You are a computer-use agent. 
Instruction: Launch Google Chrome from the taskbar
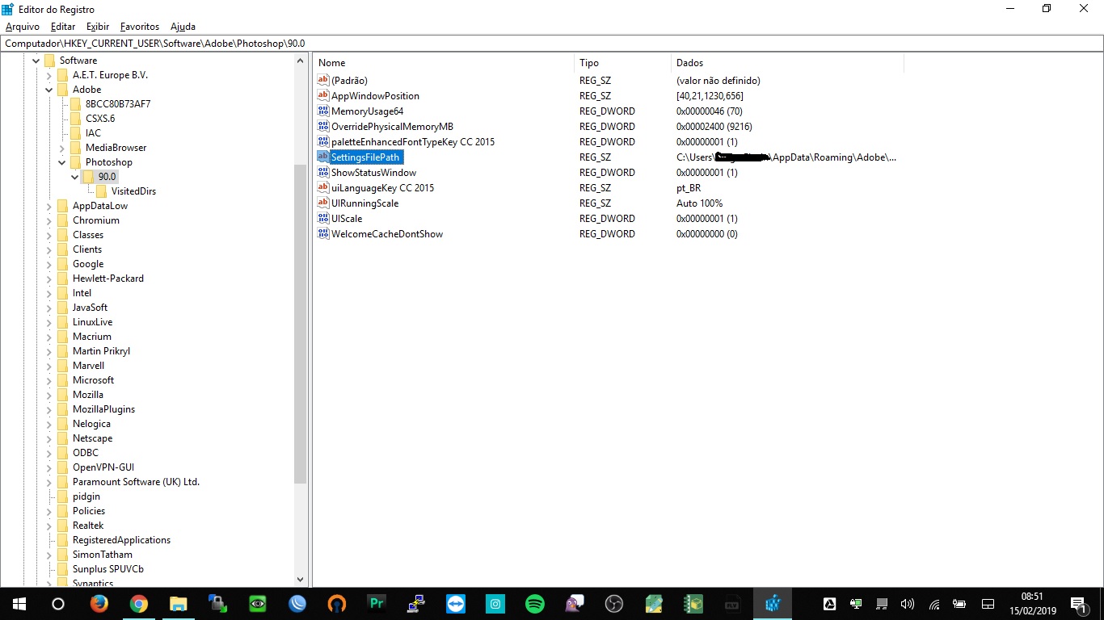139,603
